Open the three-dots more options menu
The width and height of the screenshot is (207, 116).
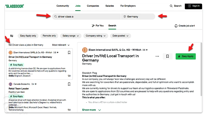coord(157,56)
